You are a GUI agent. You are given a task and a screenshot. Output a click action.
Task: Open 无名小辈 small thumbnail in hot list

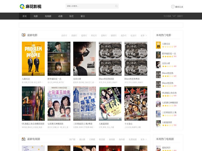(158, 65)
